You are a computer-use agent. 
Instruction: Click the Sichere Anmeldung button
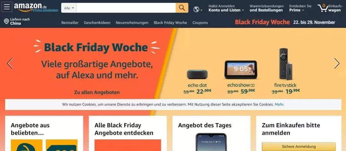[x=299, y=147]
